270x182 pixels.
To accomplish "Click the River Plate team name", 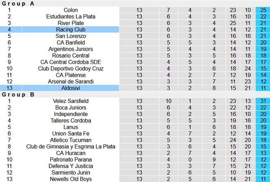I will (x=70, y=23).
